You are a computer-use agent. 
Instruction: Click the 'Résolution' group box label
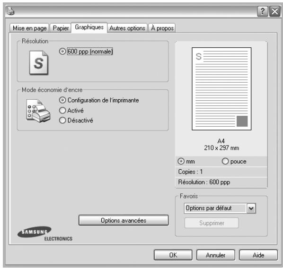click(x=35, y=41)
